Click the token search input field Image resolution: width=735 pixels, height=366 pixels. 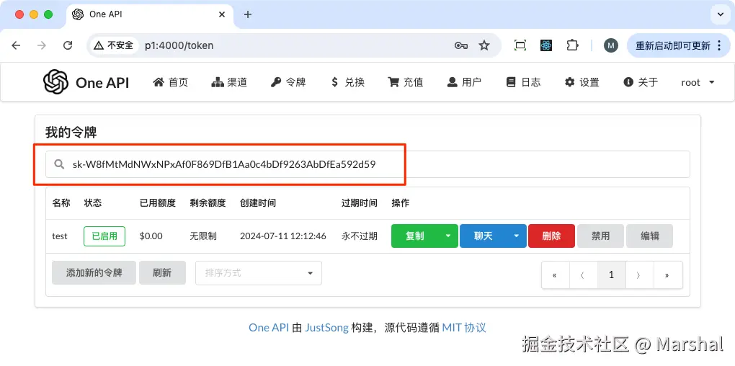(x=367, y=164)
